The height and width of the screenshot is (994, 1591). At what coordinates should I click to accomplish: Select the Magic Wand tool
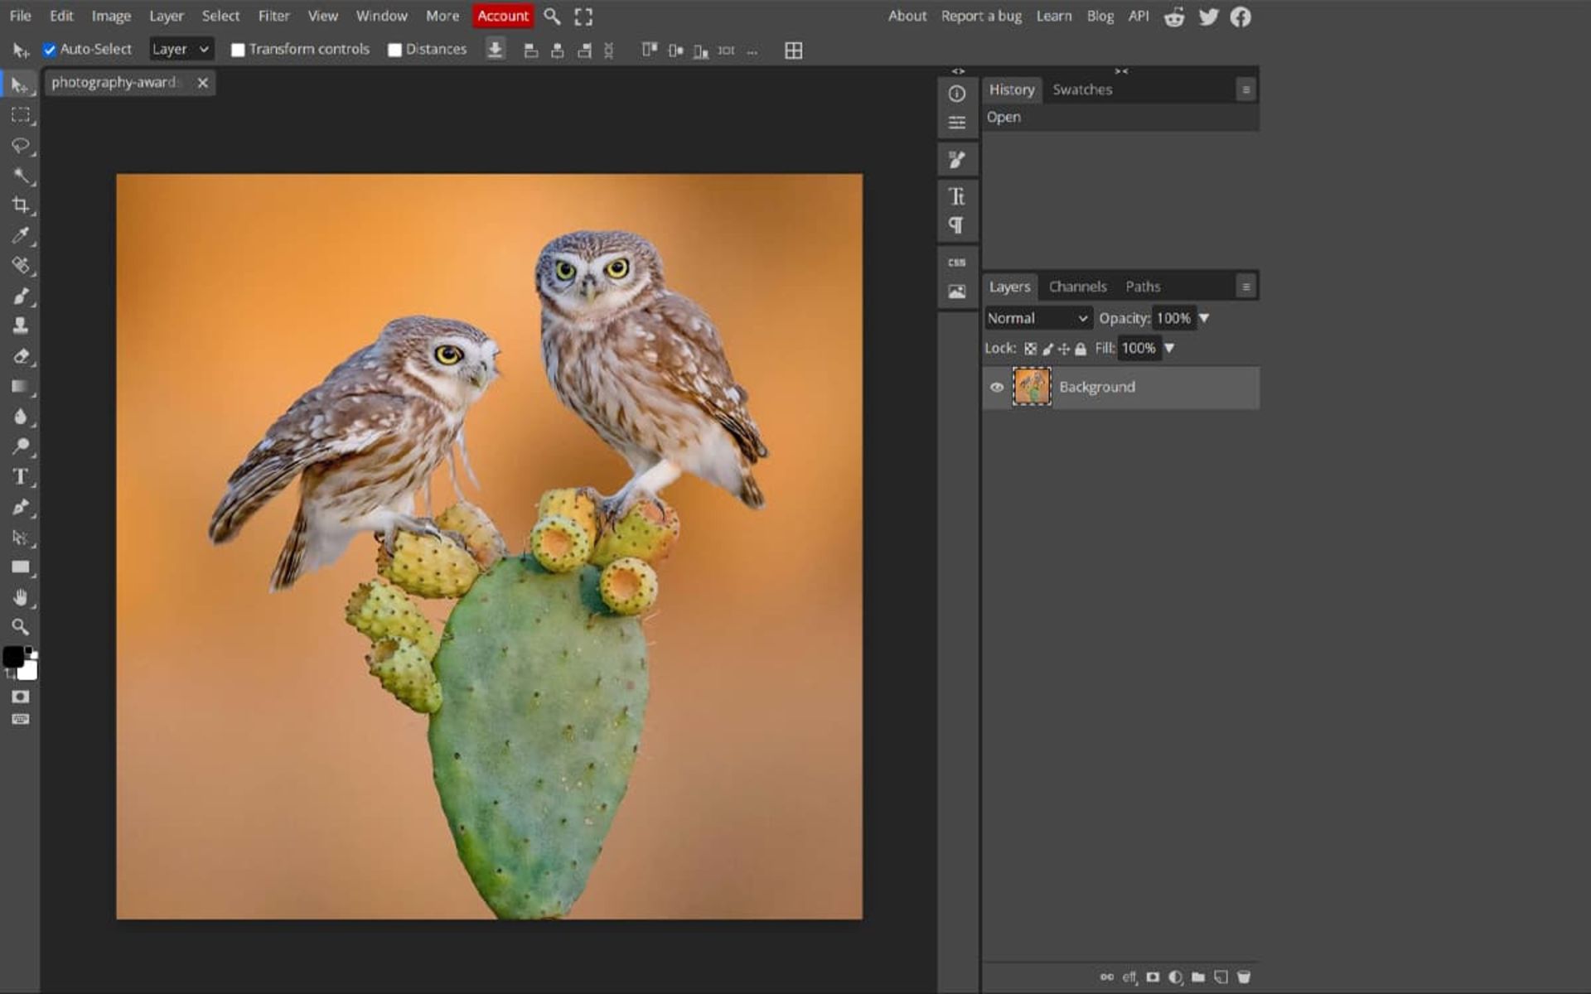pyautogui.click(x=20, y=176)
